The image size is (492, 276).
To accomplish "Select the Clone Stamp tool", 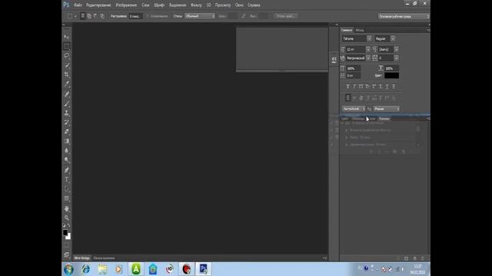I will point(67,113).
